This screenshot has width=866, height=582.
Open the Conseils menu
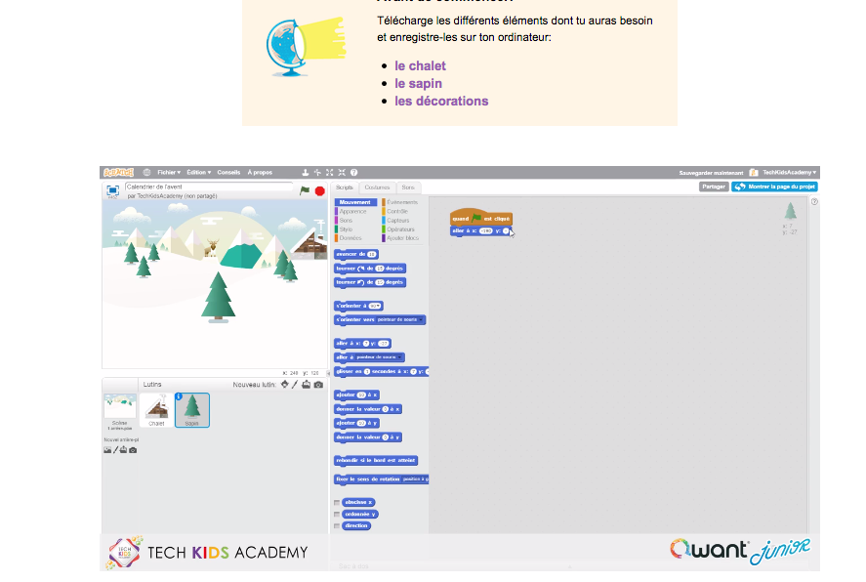pos(228,172)
